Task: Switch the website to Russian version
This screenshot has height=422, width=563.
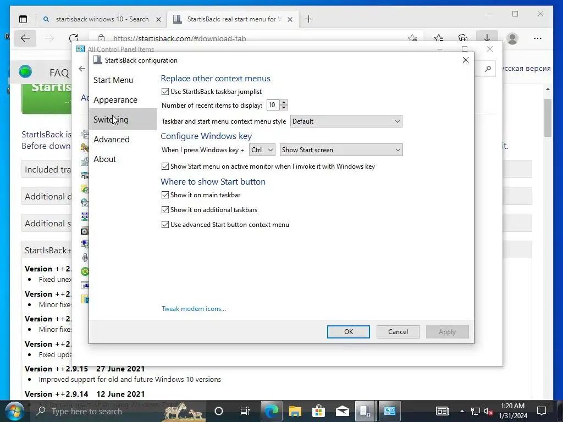Action: click(526, 69)
